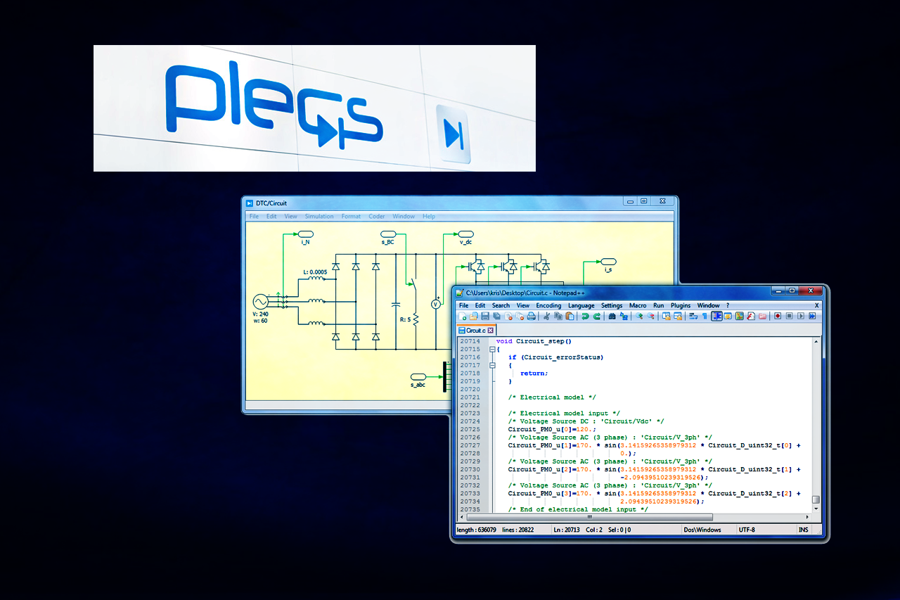The height and width of the screenshot is (600, 900).
Task: Open the Coder menu in PLECS window
Action: 377,217
